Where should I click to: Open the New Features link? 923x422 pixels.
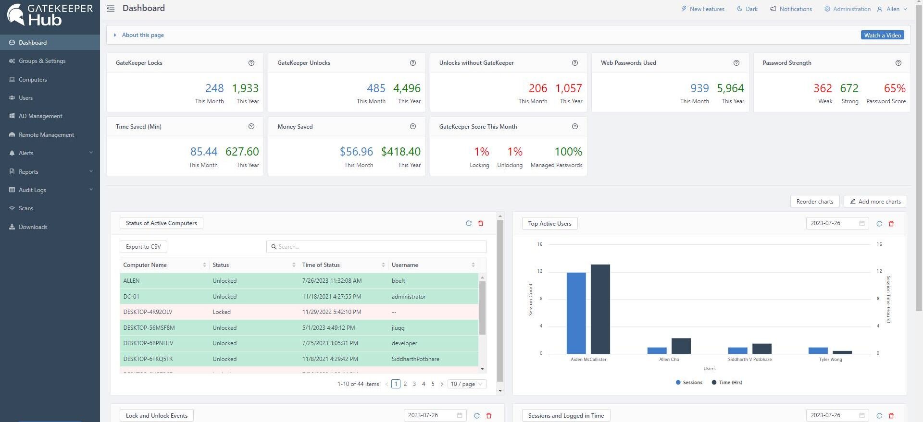coord(703,9)
